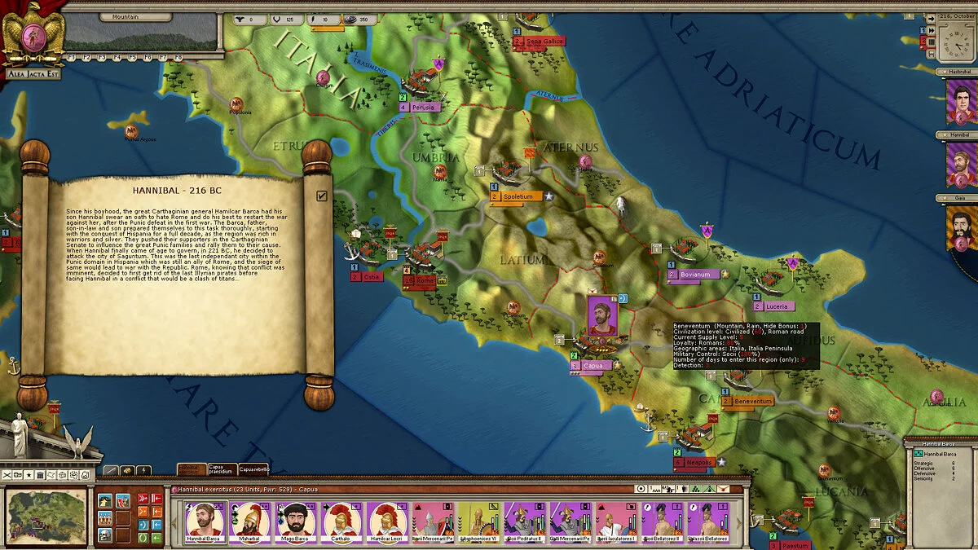Viewport: 978px width, 550px height.
Task: Select the red assault posture icon
Action: coord(143,498)
